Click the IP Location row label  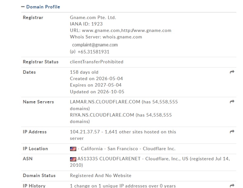[35, 149]
